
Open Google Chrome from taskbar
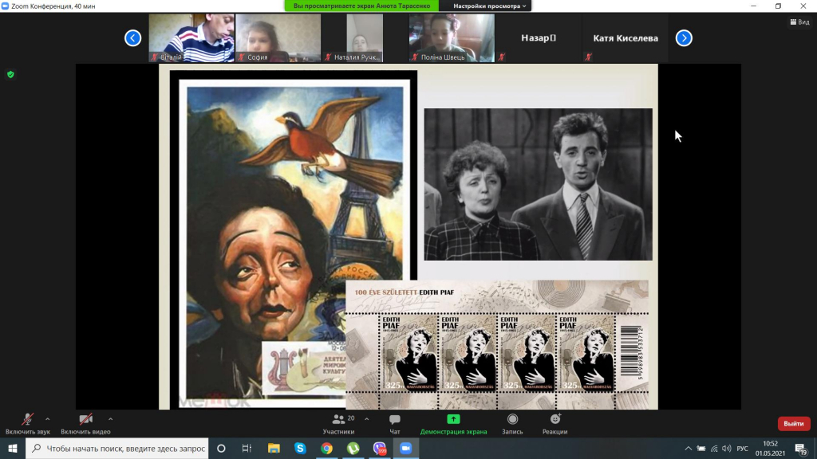[326, 448]
